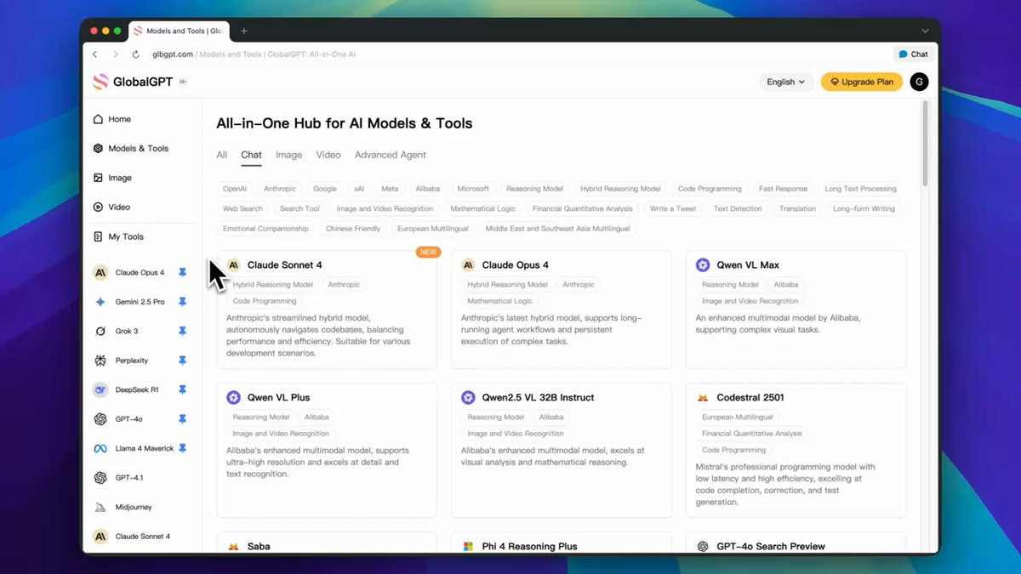This screenshot has height=574, width=1021.
Task: Open a new browser tab
Action: (x=243, y=31)
